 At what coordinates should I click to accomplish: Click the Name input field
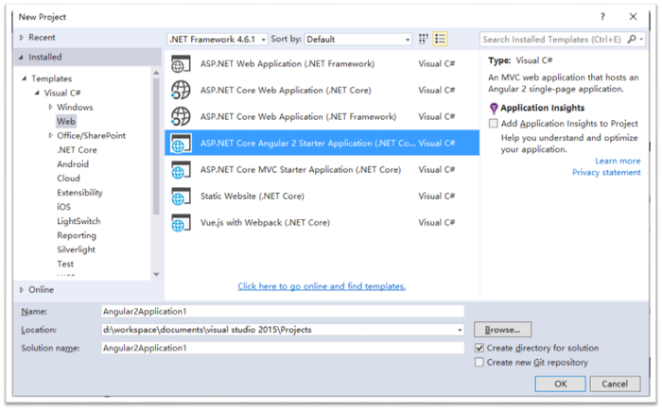pyautogui.click(x=283, y=312)
